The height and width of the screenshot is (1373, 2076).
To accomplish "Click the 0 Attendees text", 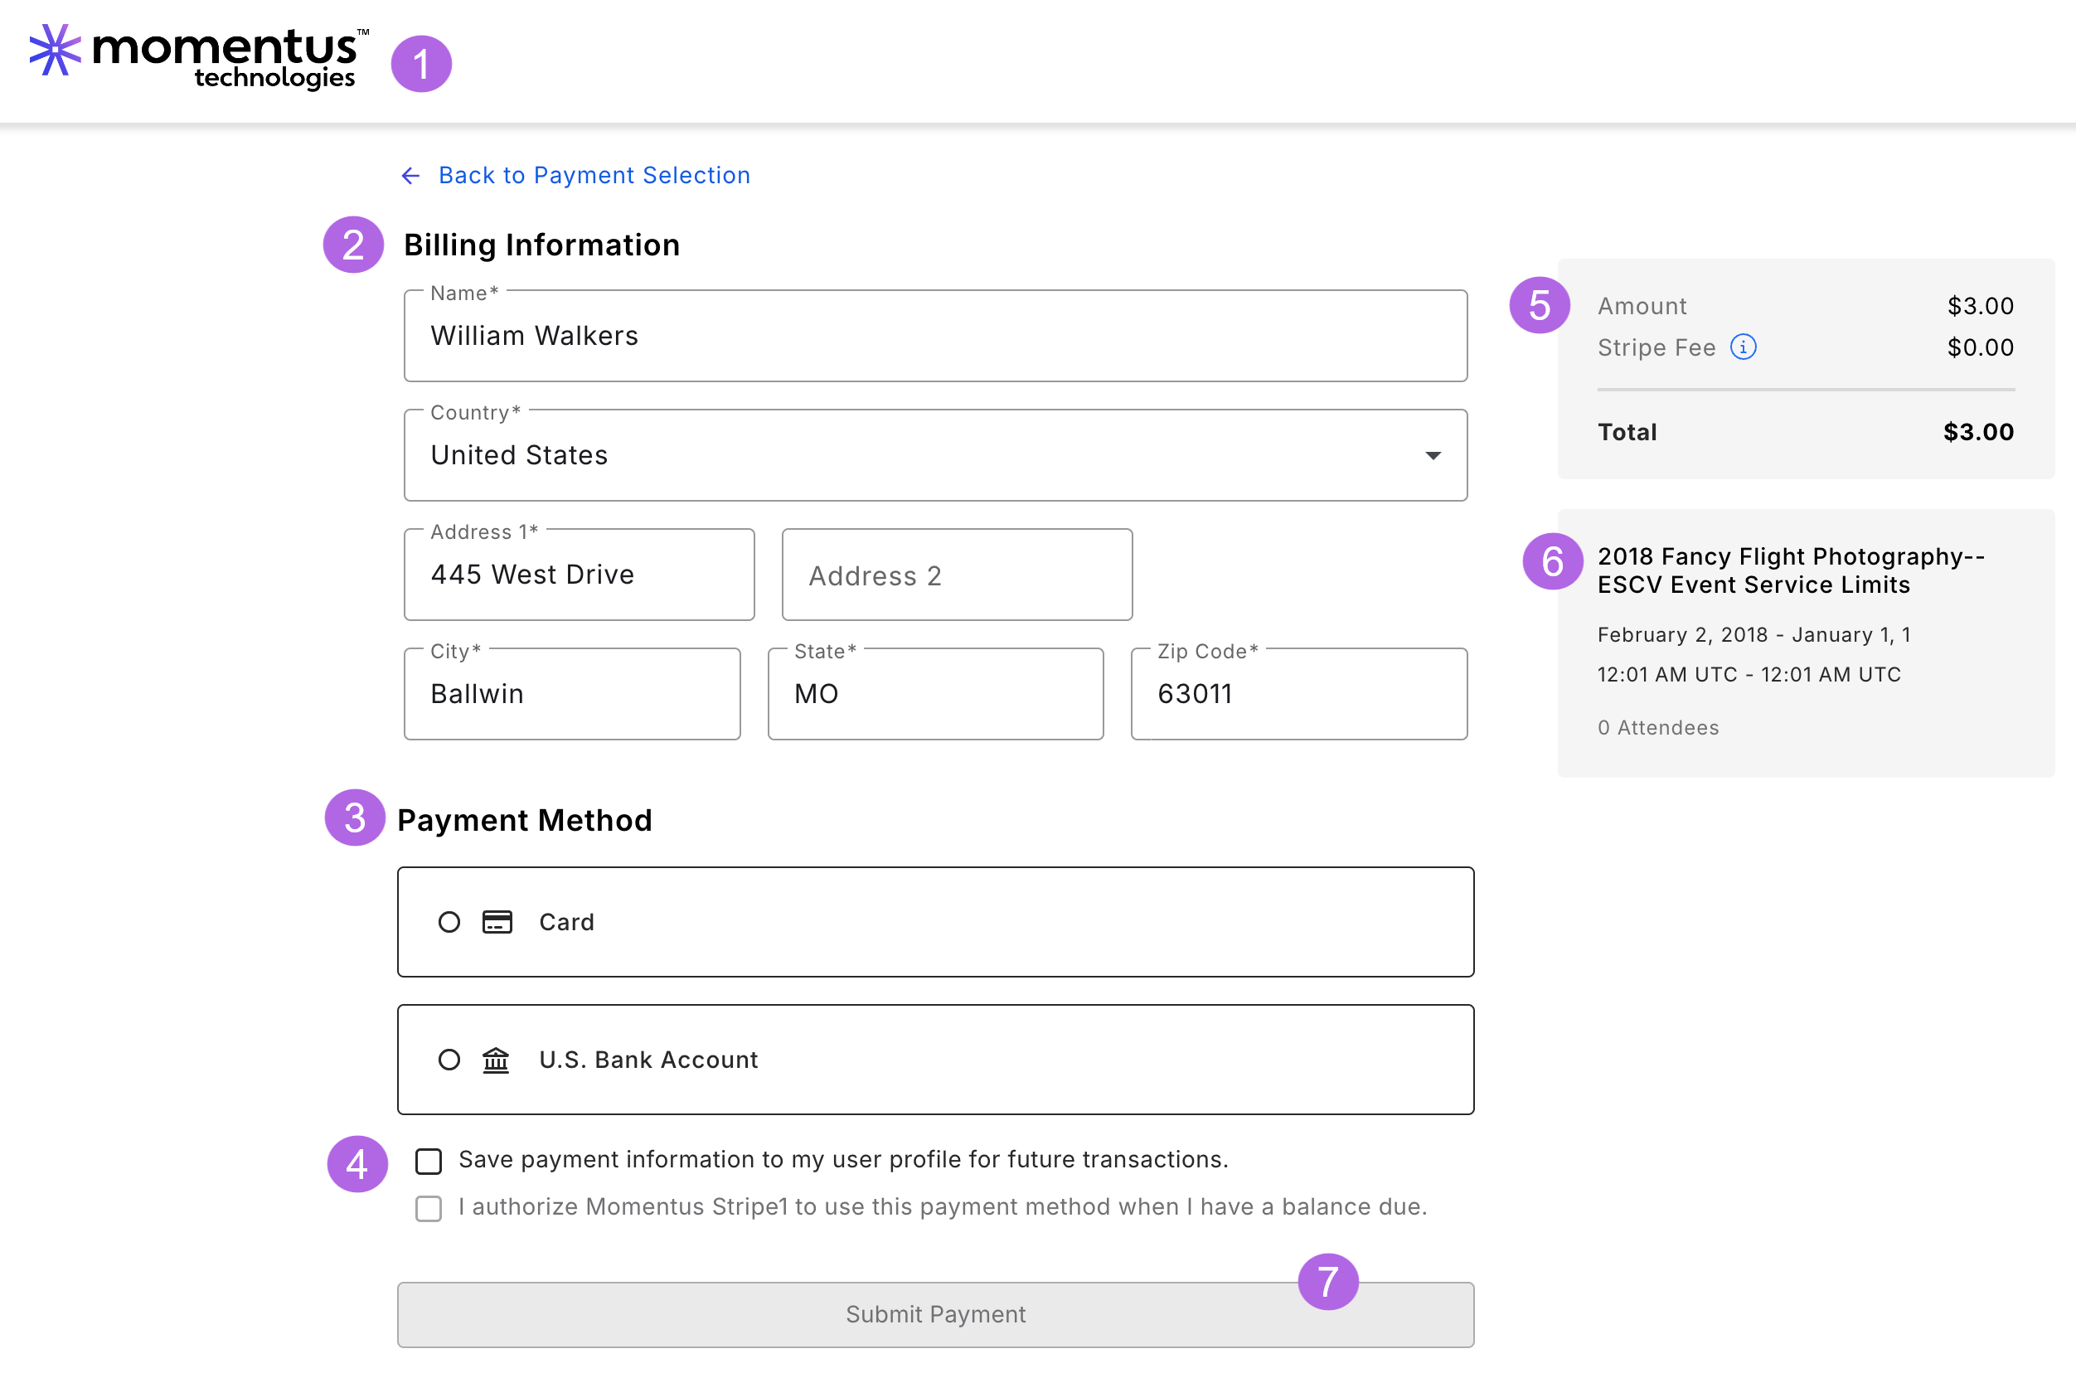I will tap(1657, 728).
